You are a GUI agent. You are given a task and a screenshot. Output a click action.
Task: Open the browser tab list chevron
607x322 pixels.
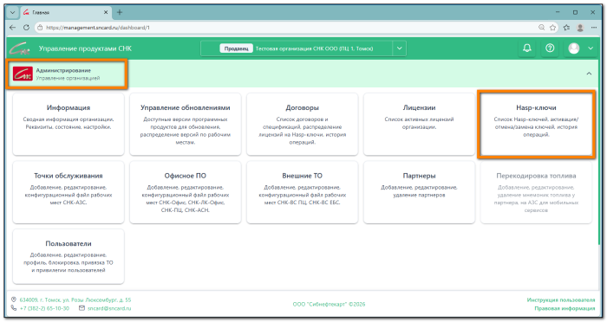[x=12, y=12]
